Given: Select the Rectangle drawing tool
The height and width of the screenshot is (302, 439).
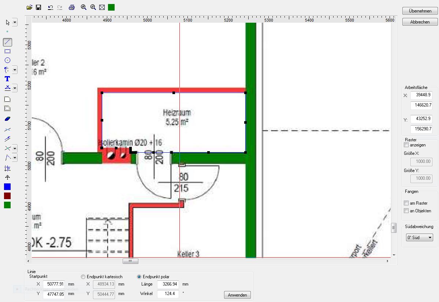Looking at the screenshot, I should coord(7,51).
